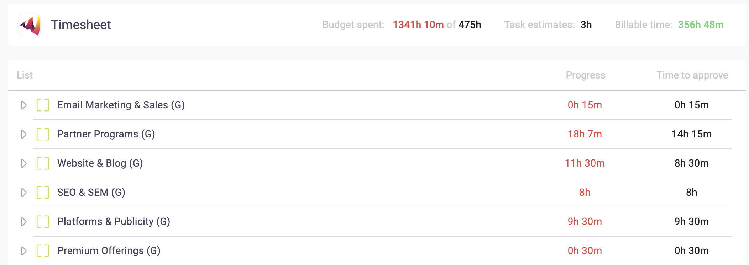Screen dimensions: 749x265
Task: Expand the Platforms & Publicity list
Action: [23, 222]
